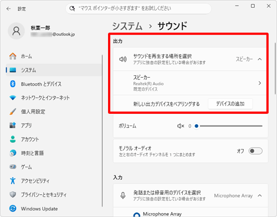The width and height of the screenshot is (277, 217).
Task: Click デバイスの追加 button
Action: (230, 104)
